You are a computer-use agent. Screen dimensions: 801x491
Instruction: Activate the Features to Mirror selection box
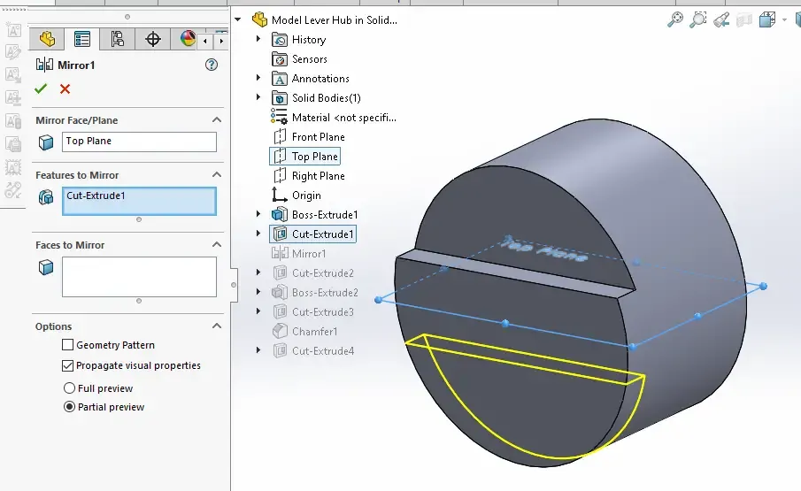tap(139, 201)
